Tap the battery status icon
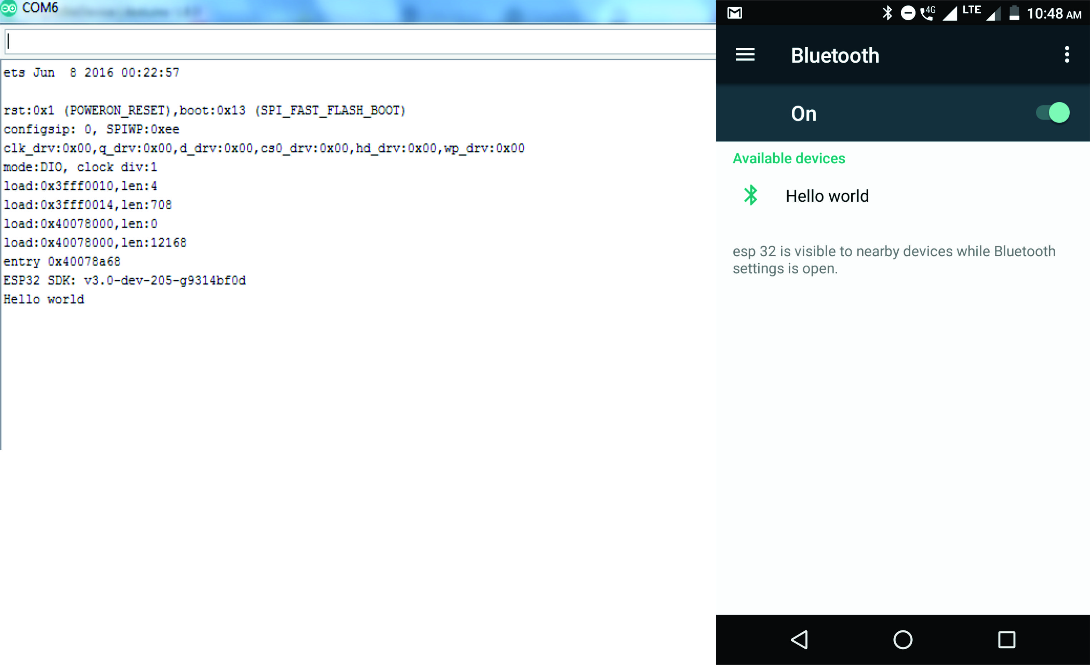Viewport: 1090px width, 665px height. pyautogui.click(x=1014, y=13)
